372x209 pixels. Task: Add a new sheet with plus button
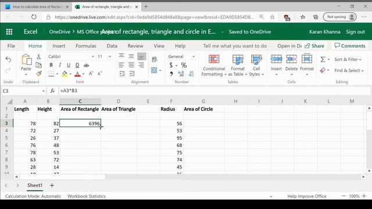[52, 185]
